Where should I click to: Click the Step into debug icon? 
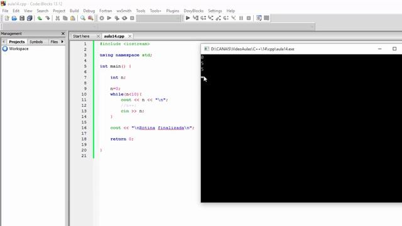(x=211, y=18)
